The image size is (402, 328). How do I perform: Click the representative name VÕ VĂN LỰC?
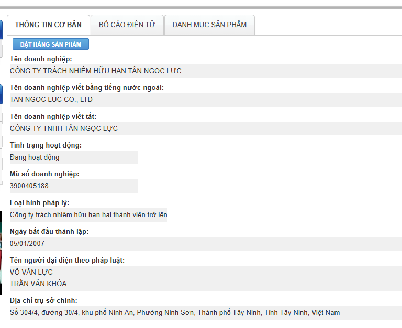[31, 272]
